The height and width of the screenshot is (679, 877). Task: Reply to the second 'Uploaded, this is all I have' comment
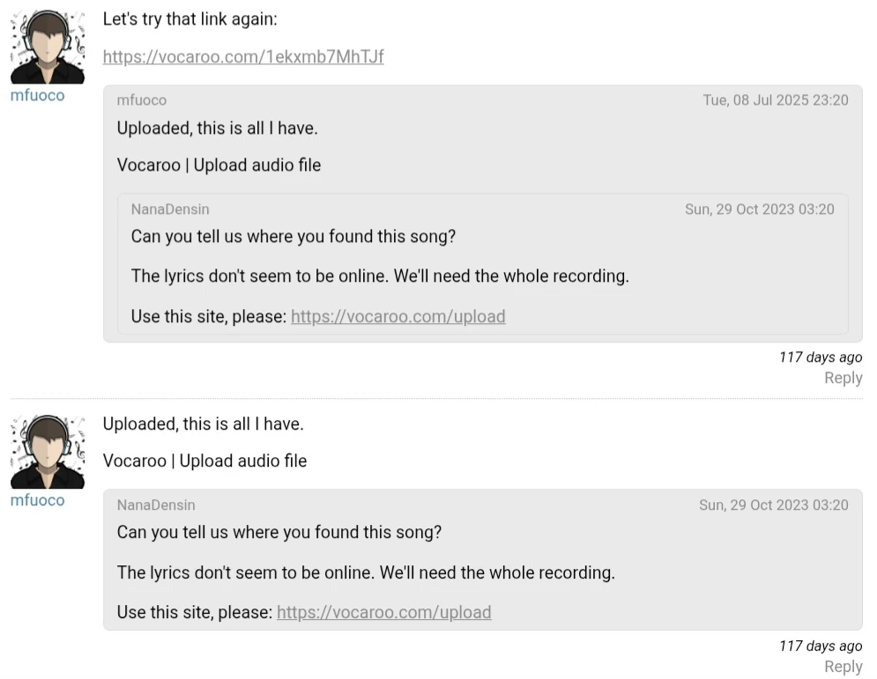(843, 667)
